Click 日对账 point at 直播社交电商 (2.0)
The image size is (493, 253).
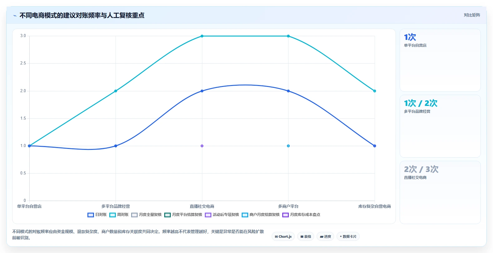[202, 91]
